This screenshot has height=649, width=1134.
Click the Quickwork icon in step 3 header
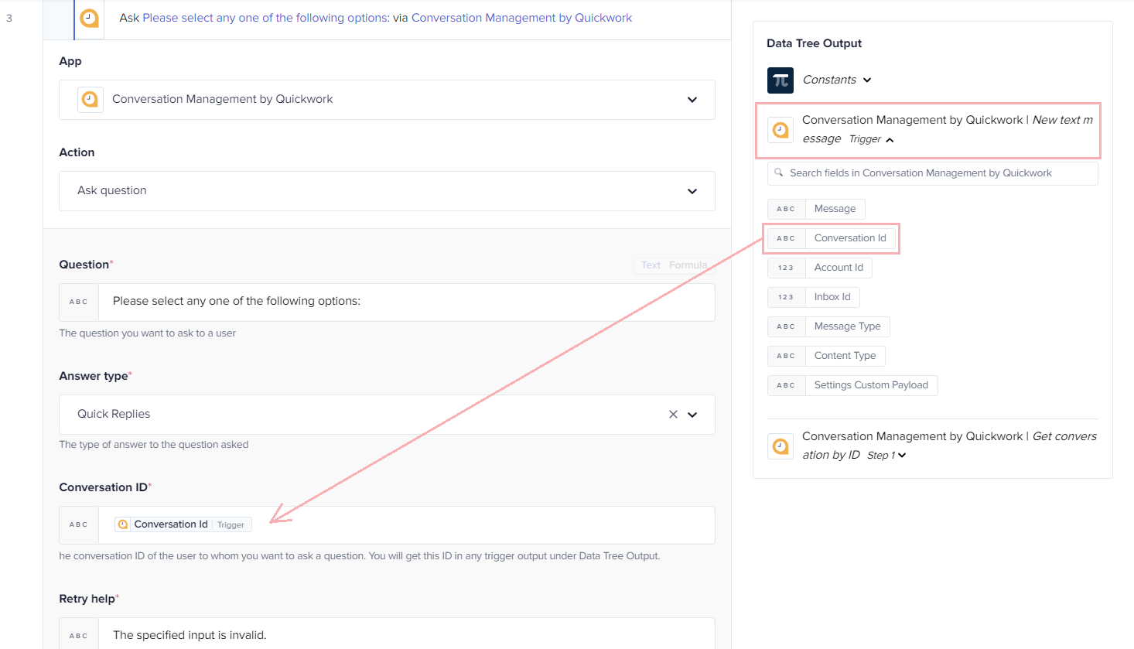(90, 18)
